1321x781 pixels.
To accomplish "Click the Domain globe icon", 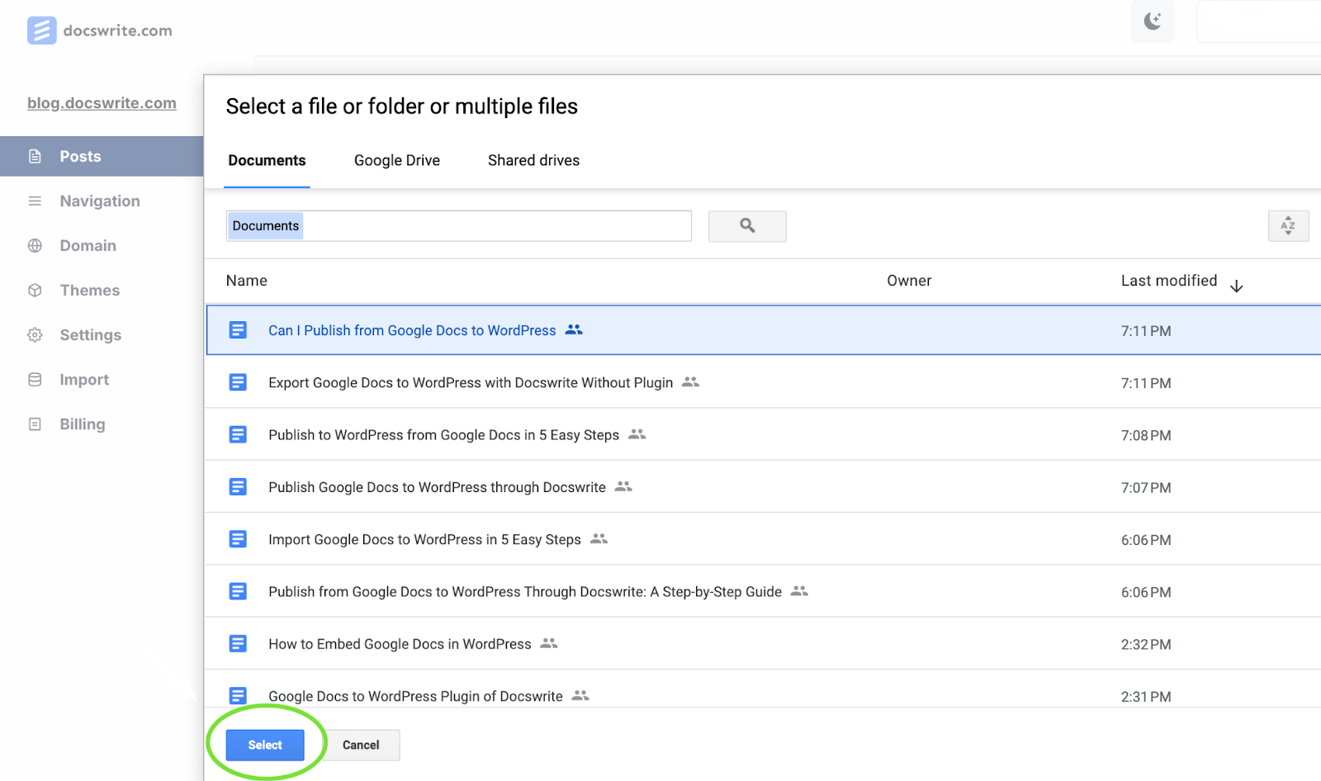I will pos(34,245).
